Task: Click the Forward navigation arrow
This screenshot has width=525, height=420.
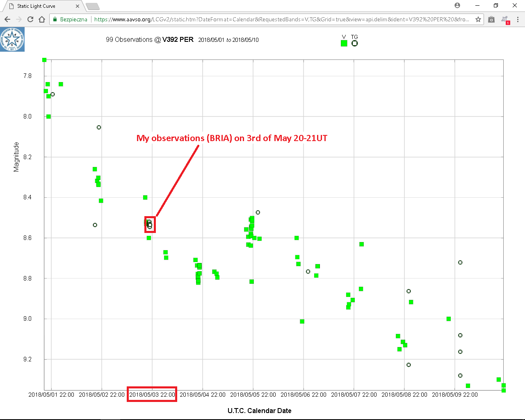Action: tap(19, 19)
